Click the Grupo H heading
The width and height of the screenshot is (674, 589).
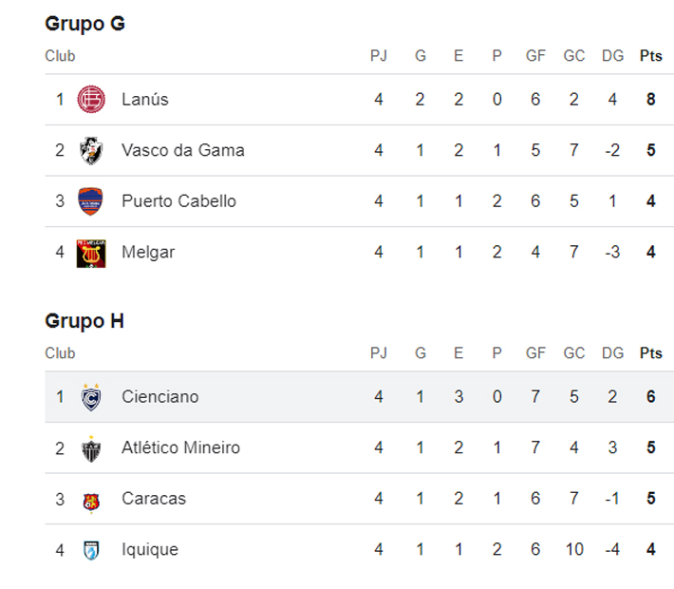point(84,321)
